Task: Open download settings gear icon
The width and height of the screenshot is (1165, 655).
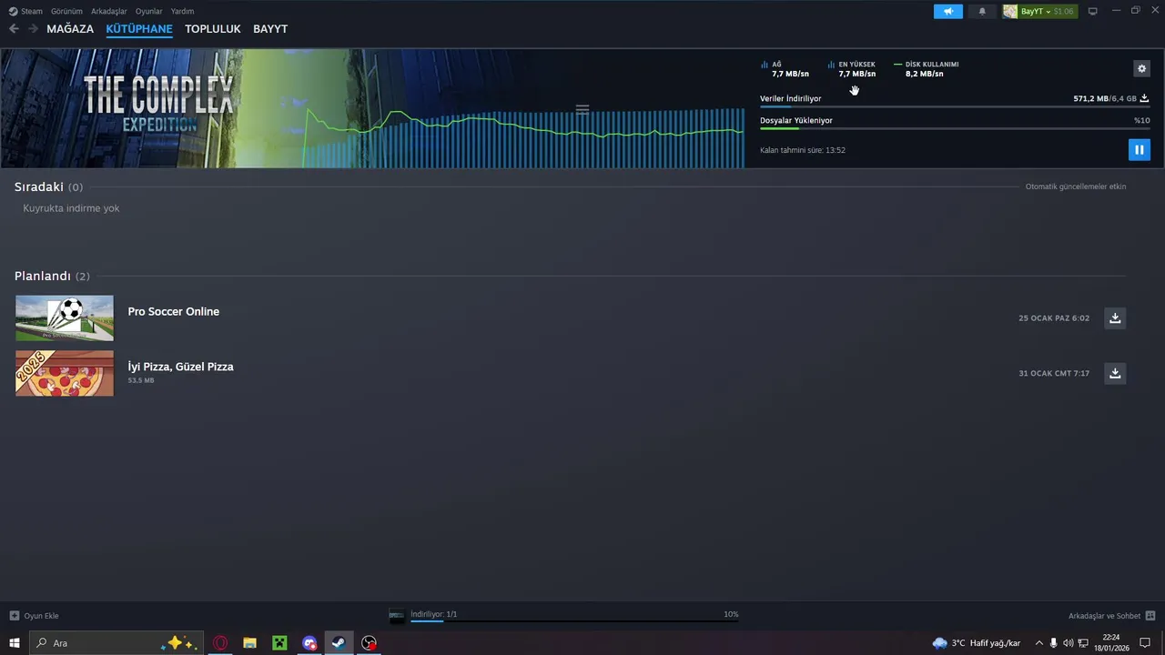Action: (1141, 68)
